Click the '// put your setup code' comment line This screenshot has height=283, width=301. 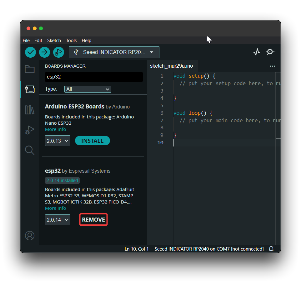(x=230, y=84)
